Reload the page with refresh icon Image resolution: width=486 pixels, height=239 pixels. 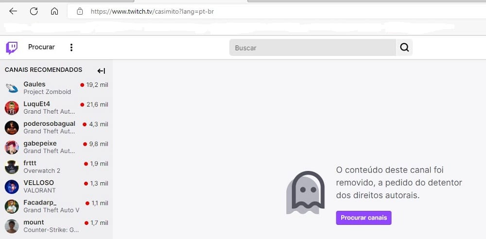click(34, 12)
